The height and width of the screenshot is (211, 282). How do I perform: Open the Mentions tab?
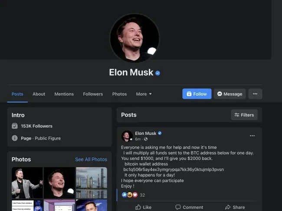(64, 94)
